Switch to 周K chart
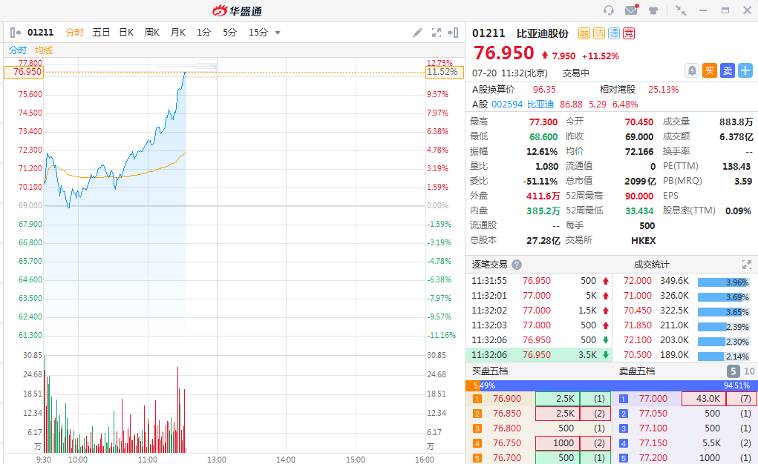 151,33
